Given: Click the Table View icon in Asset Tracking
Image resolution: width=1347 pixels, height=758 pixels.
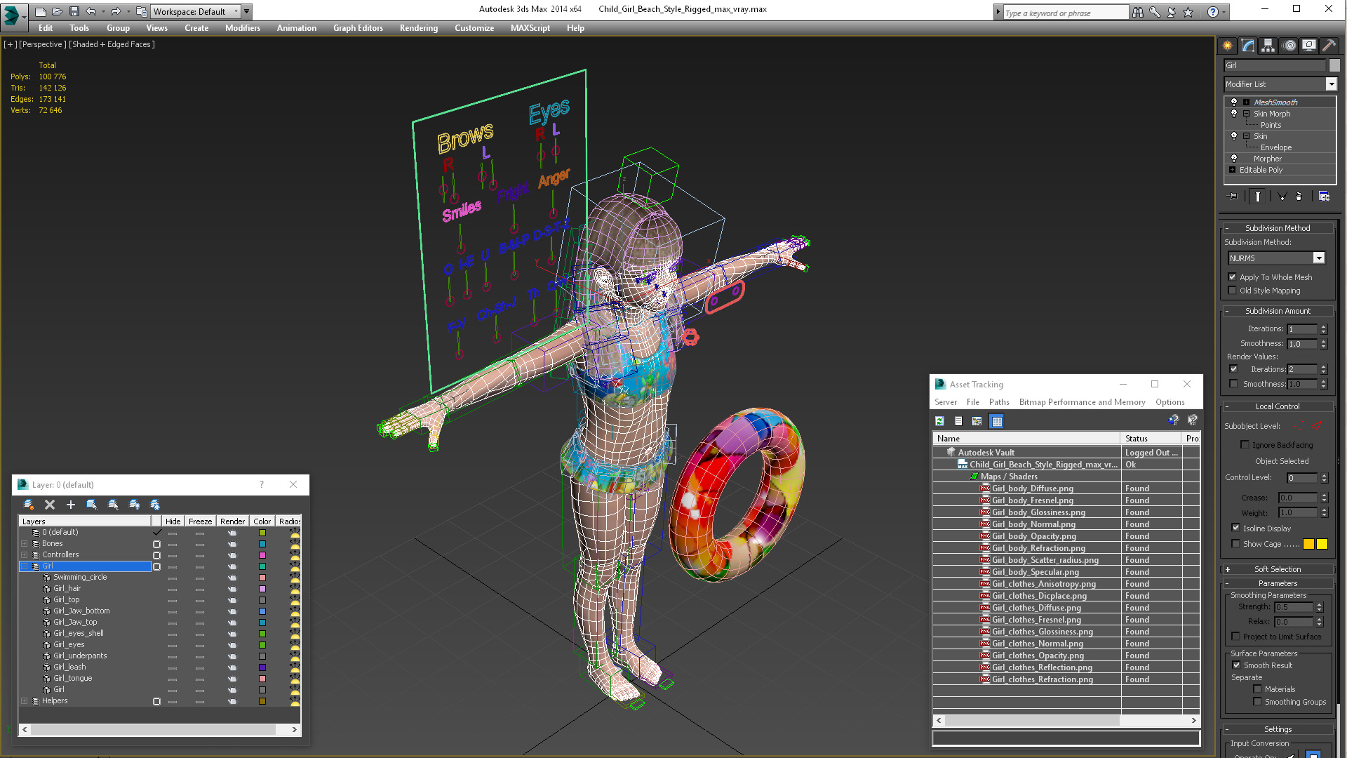Looking at the screenshot, I should (996, 421).
